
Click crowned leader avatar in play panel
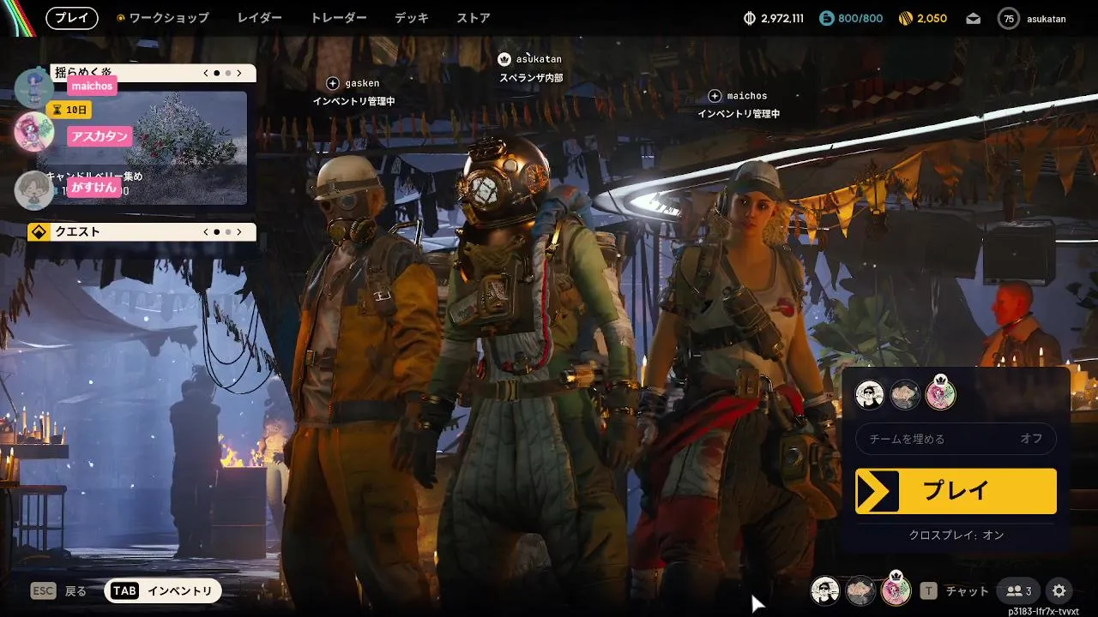pos(940,394)
